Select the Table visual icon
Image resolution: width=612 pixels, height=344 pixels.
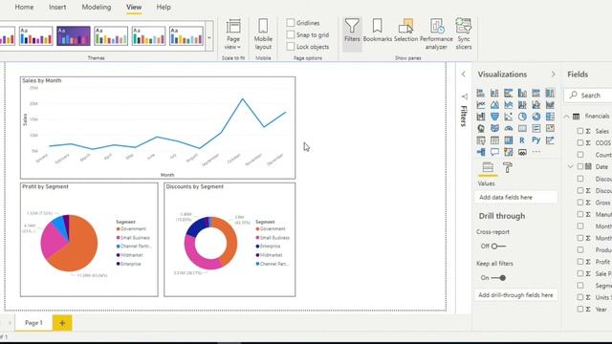[x=494, y=140]
